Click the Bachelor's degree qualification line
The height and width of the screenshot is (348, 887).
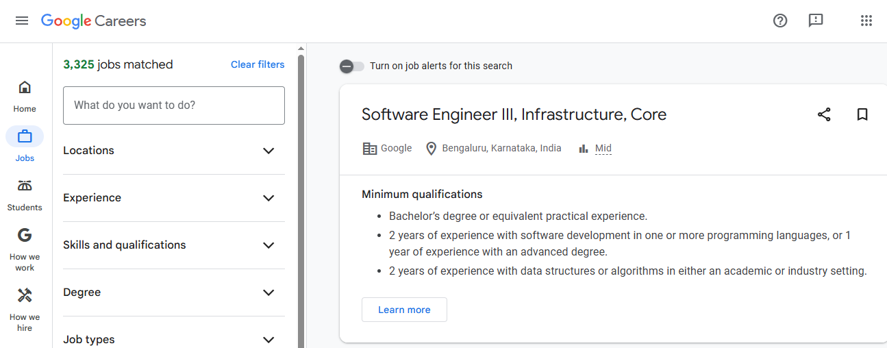point(518,216)
